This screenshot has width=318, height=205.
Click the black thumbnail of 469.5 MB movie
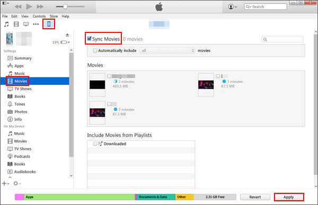tap(98, 85)
